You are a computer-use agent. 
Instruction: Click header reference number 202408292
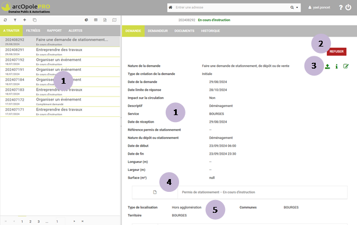(x=187, y=20)
